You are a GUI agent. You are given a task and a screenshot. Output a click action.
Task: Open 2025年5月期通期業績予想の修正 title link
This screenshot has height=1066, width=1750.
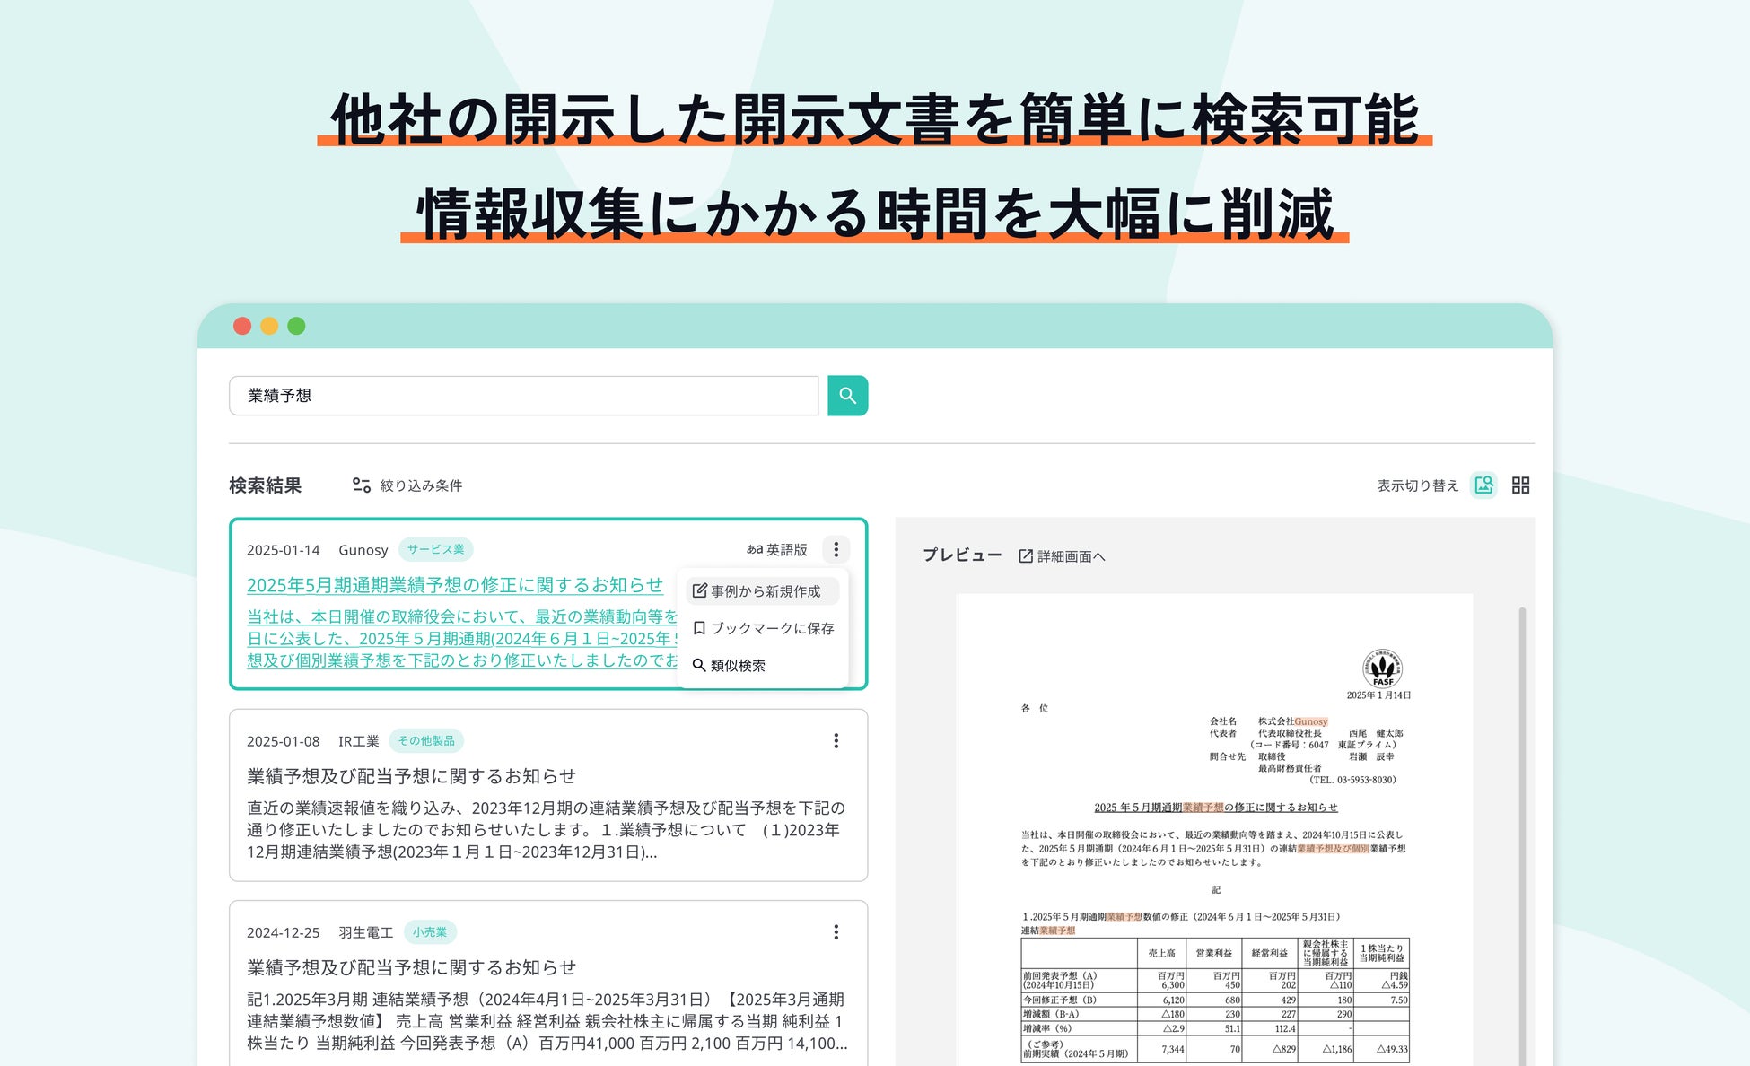point(454,585)
